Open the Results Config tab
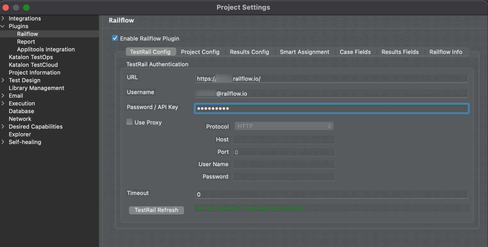This screenshot has height=247, width=488. tap(249, 52)
